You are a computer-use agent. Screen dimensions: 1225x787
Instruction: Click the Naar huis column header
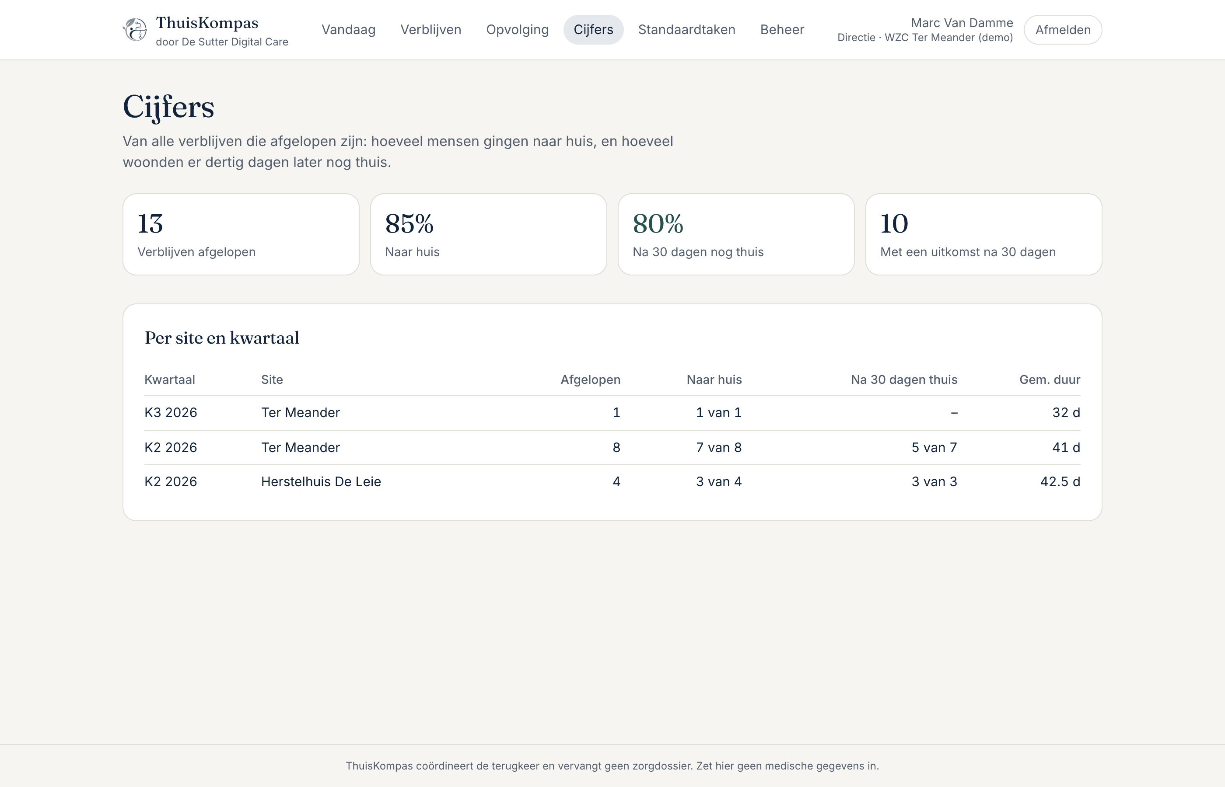[714, 380]
